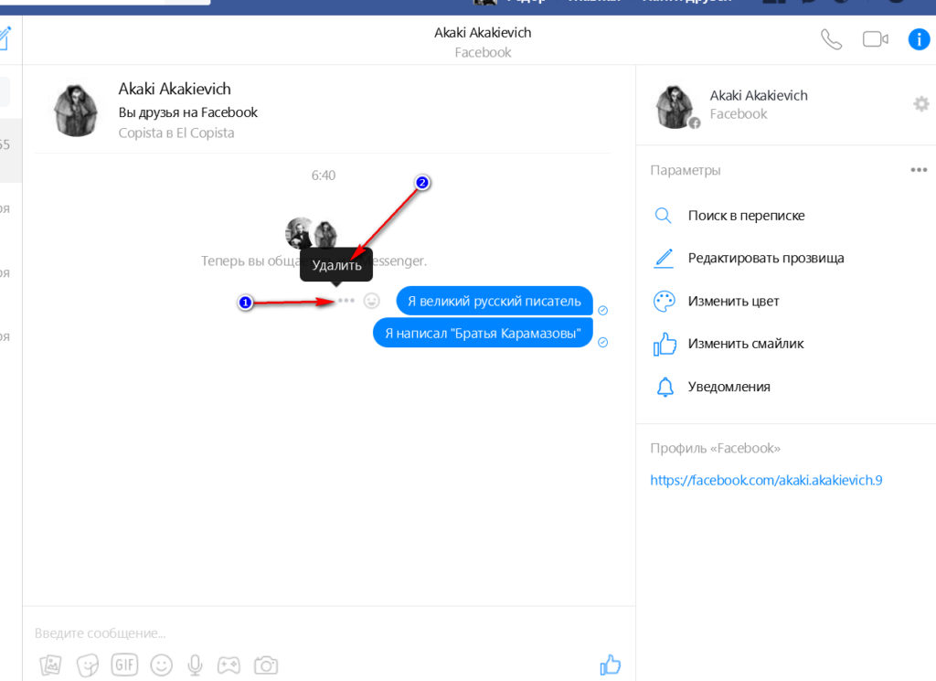Open the GIF picker
The height and width of the screenshot is (681, 936).
point(124,665)
